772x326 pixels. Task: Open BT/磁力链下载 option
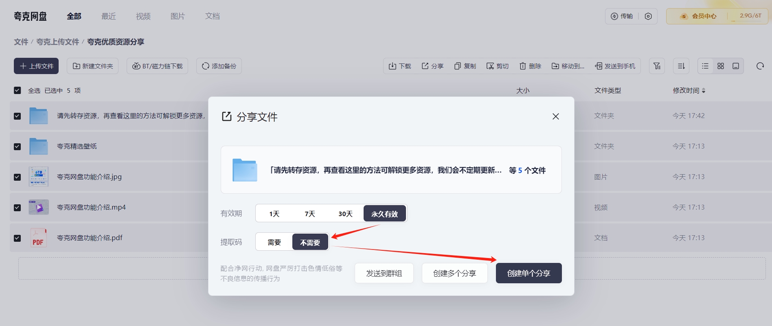click(x=158, y=66)
